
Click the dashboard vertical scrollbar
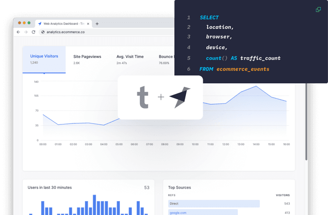tap(306, 122)
